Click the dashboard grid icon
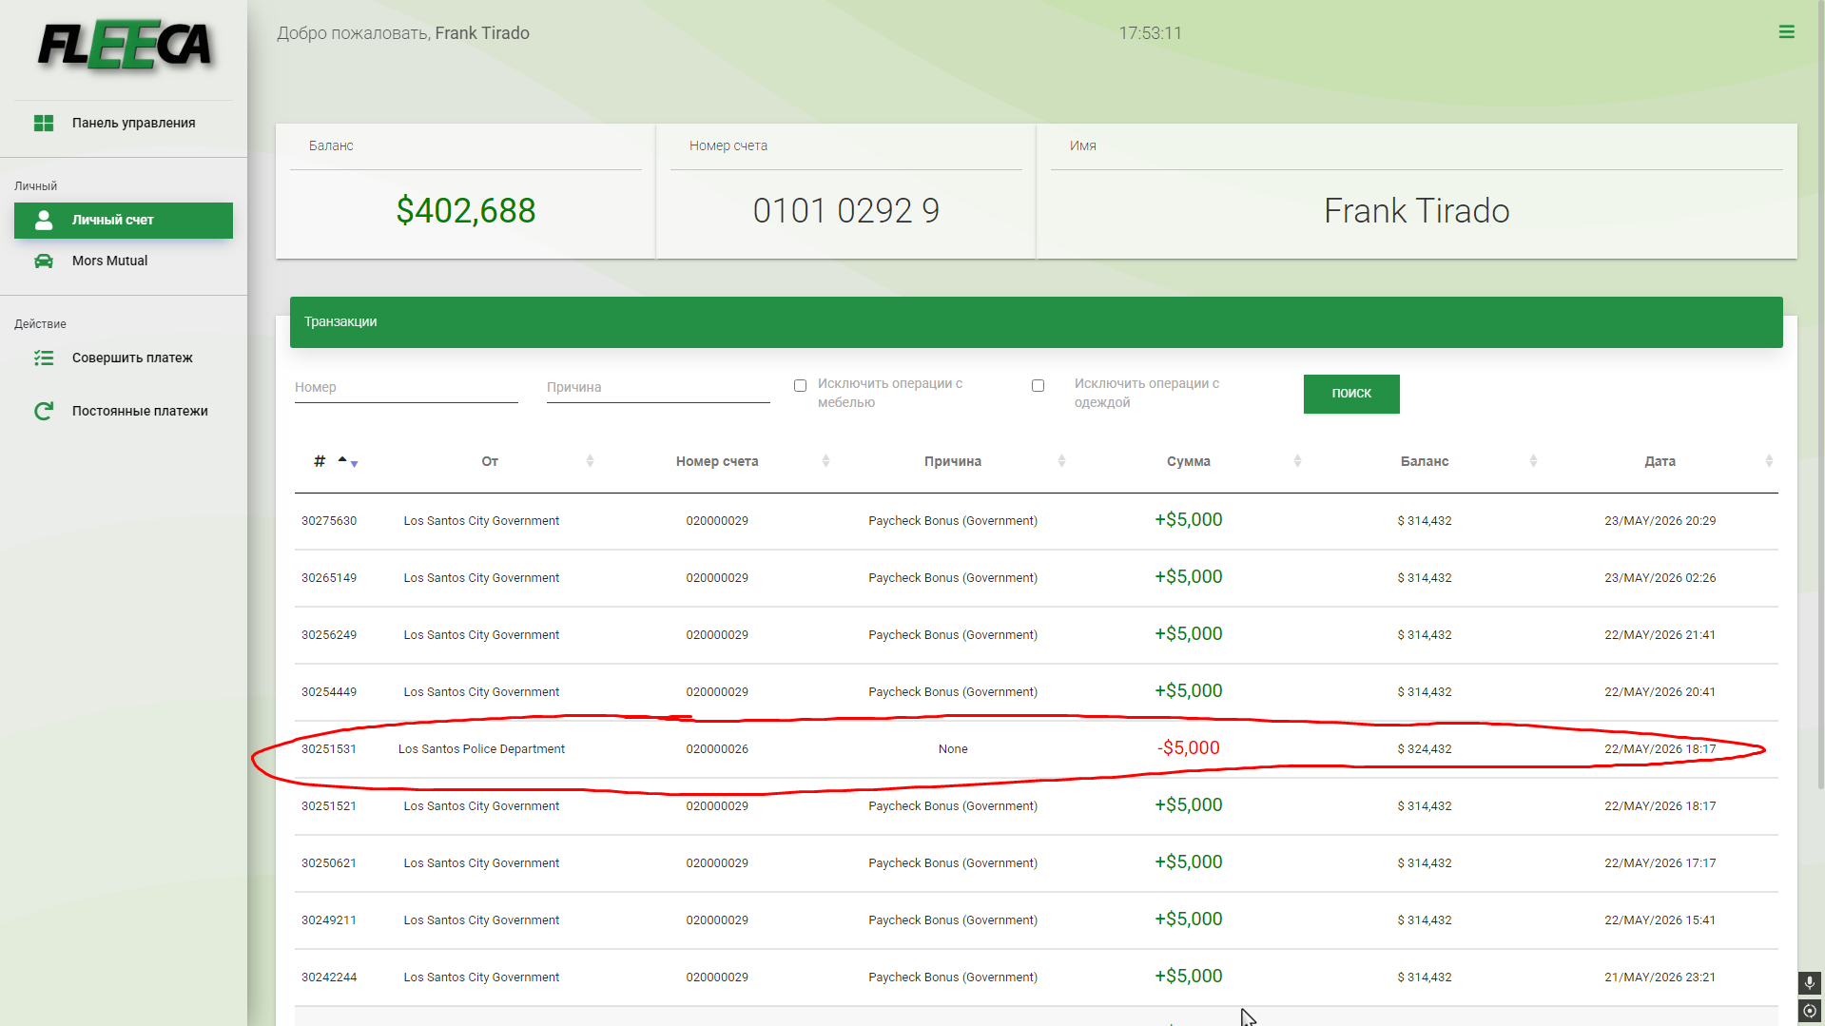 pos(44,123)
